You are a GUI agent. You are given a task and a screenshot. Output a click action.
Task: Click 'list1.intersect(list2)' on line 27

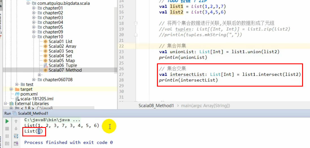pos(271,75)
